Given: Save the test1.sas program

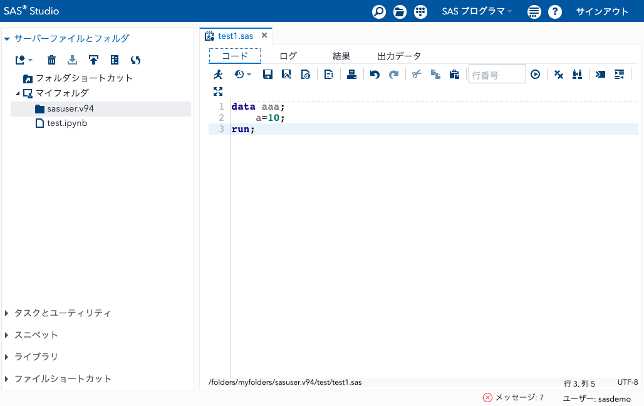Looking at the screenshot, I should (267, 74).
